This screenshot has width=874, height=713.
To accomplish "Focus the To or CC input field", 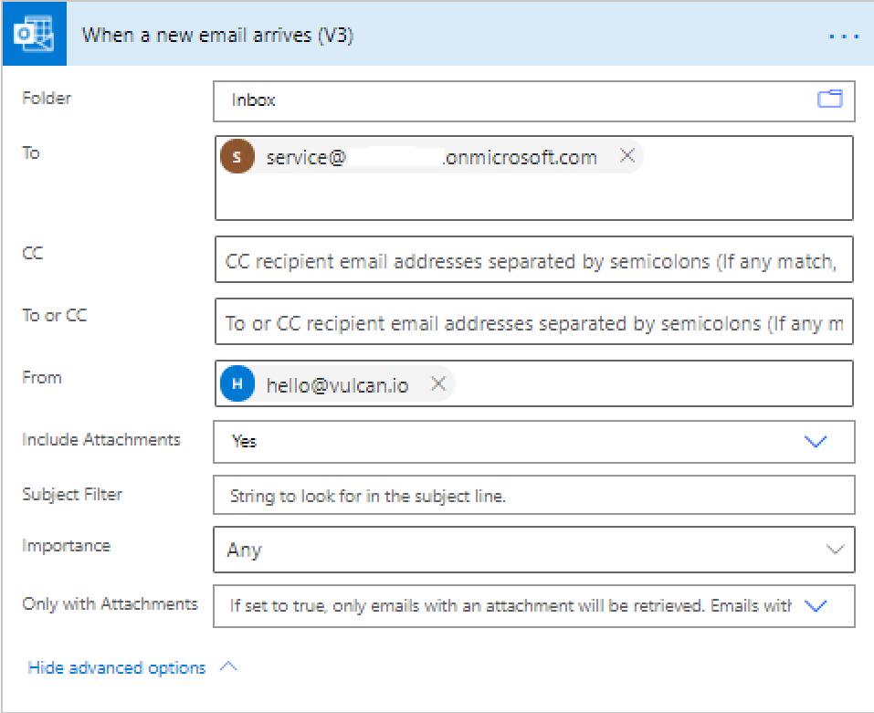I will pyautogui.click(x=533, y=323).
